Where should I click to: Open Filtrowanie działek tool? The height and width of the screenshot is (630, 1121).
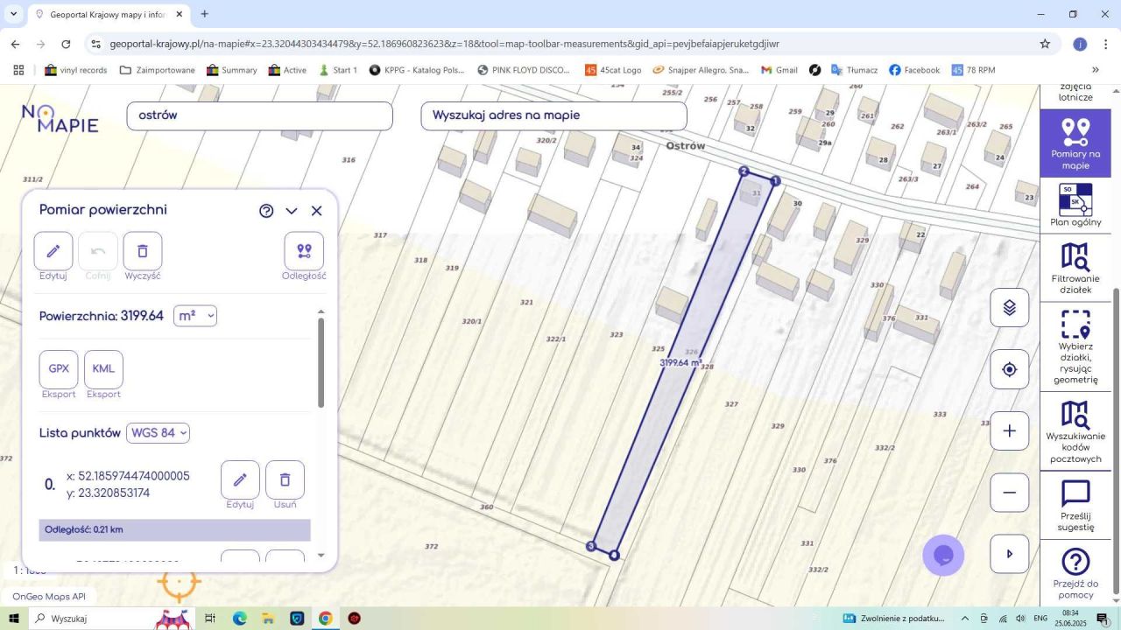1075,269
